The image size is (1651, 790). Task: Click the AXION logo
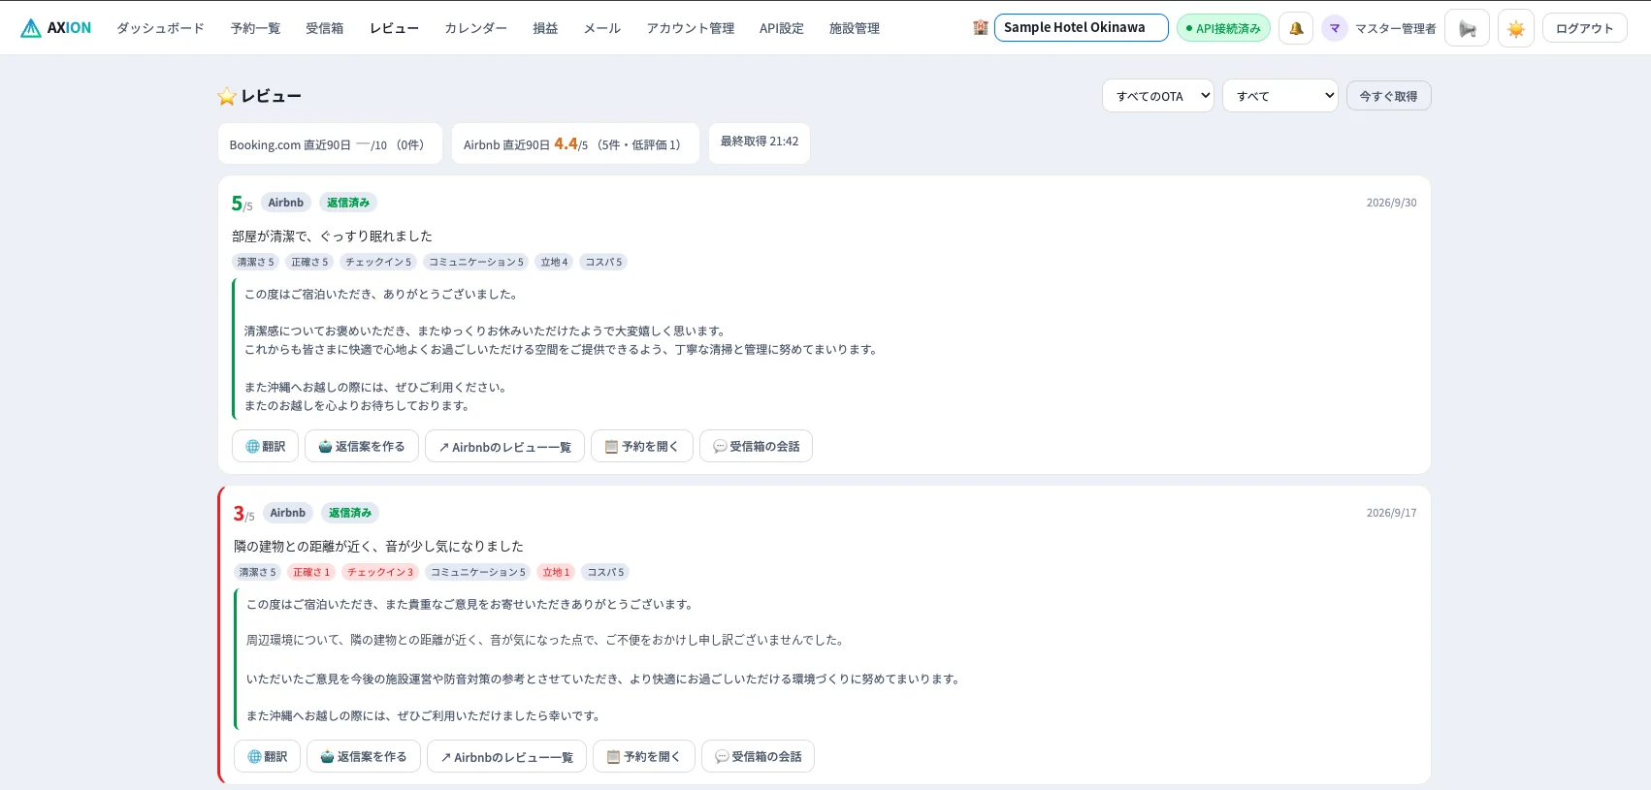(x=56, y=28)
